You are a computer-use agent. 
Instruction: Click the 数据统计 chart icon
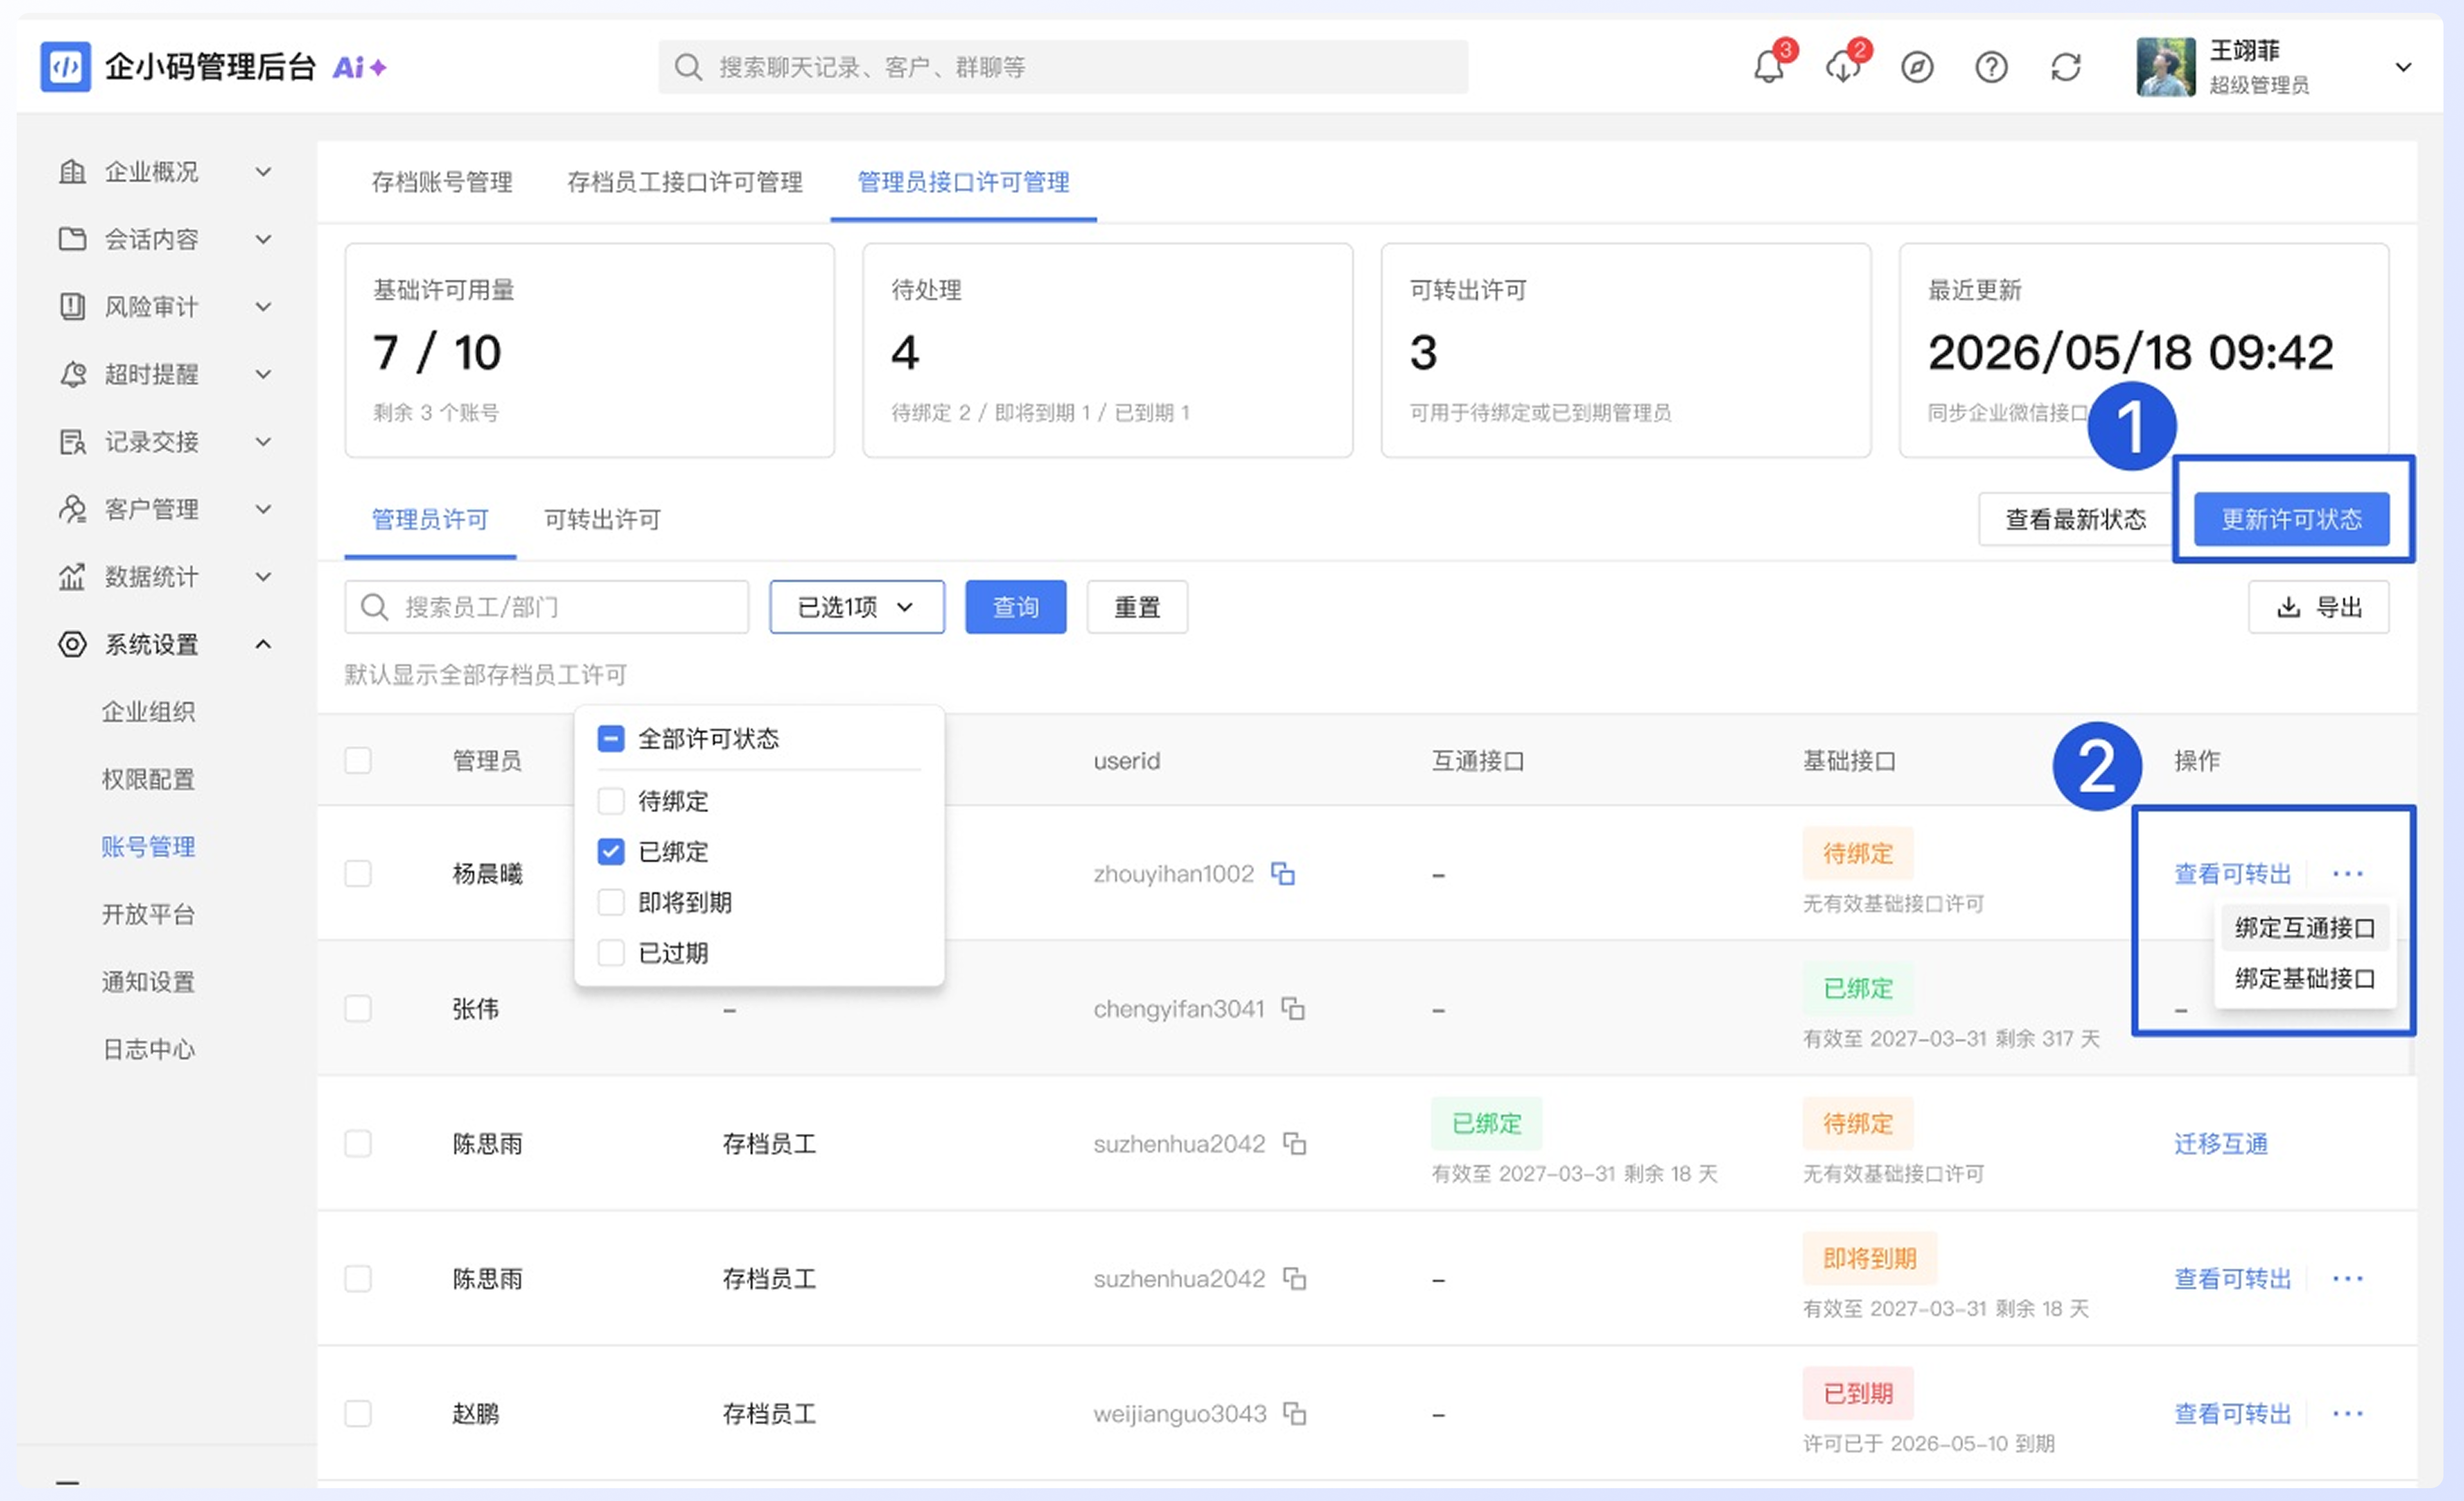pos(72,575)
